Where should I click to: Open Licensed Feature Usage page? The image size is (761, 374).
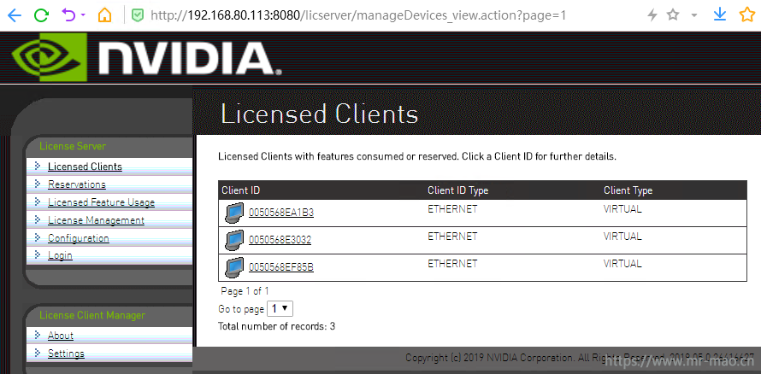click(102, 202)
